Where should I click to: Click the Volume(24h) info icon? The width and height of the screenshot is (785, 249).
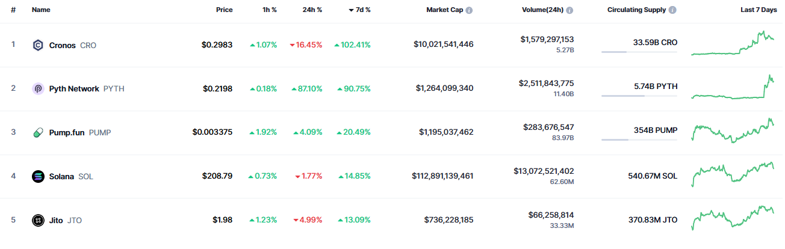(x=569, y=10)
